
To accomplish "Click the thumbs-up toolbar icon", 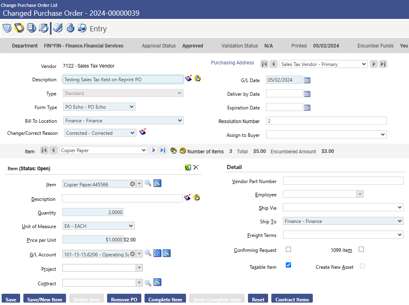I will click(70, 28).
